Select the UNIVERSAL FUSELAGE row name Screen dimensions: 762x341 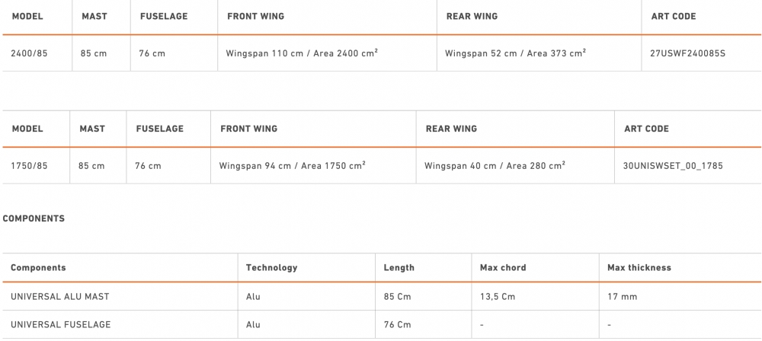coord(60,325)
